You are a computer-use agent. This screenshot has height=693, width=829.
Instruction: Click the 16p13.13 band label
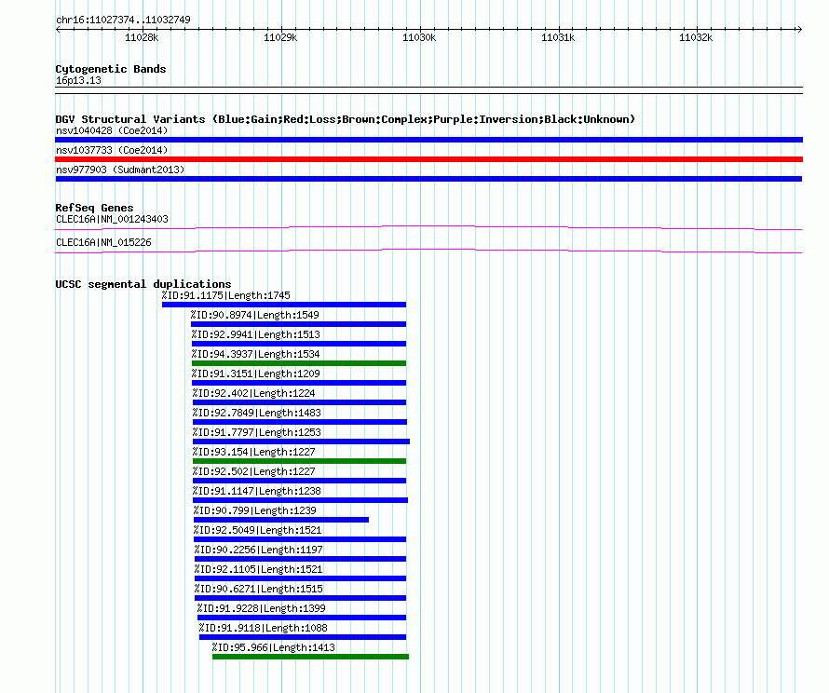coord(78,80)
